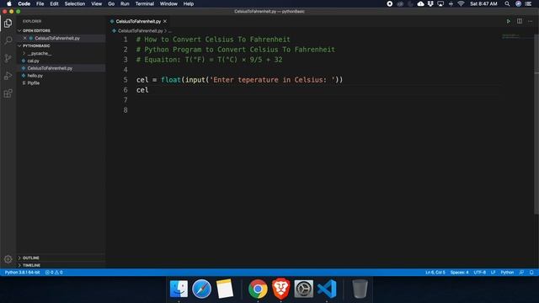The width and height of the screenshot is (539, 303).
Task: Open the Window menu
Action: 168,3
